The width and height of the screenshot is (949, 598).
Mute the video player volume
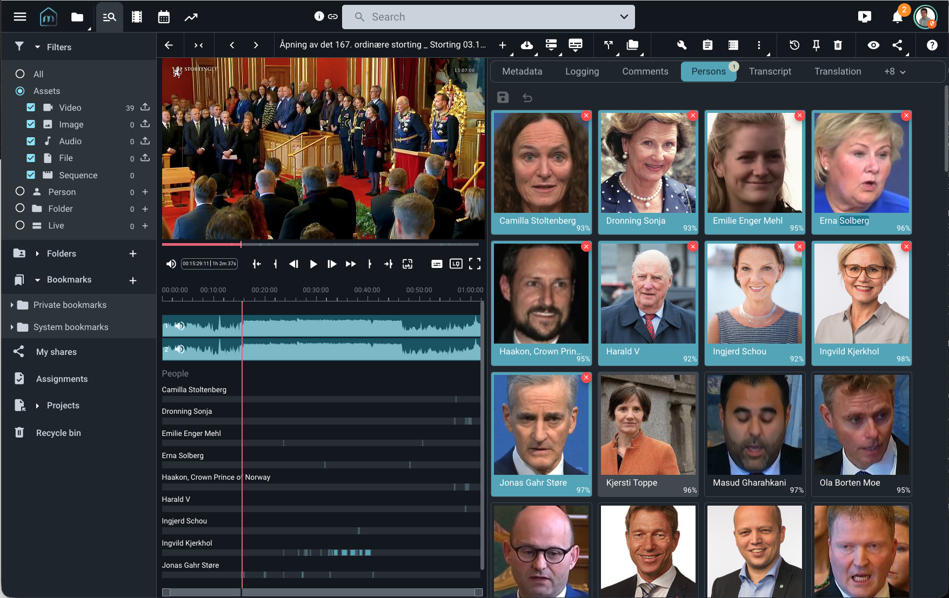(x=171, y=264)
